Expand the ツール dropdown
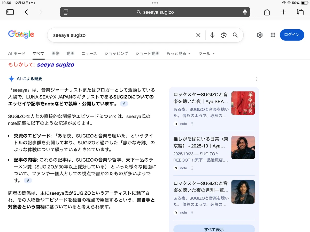310x232 pixels. 207,53
